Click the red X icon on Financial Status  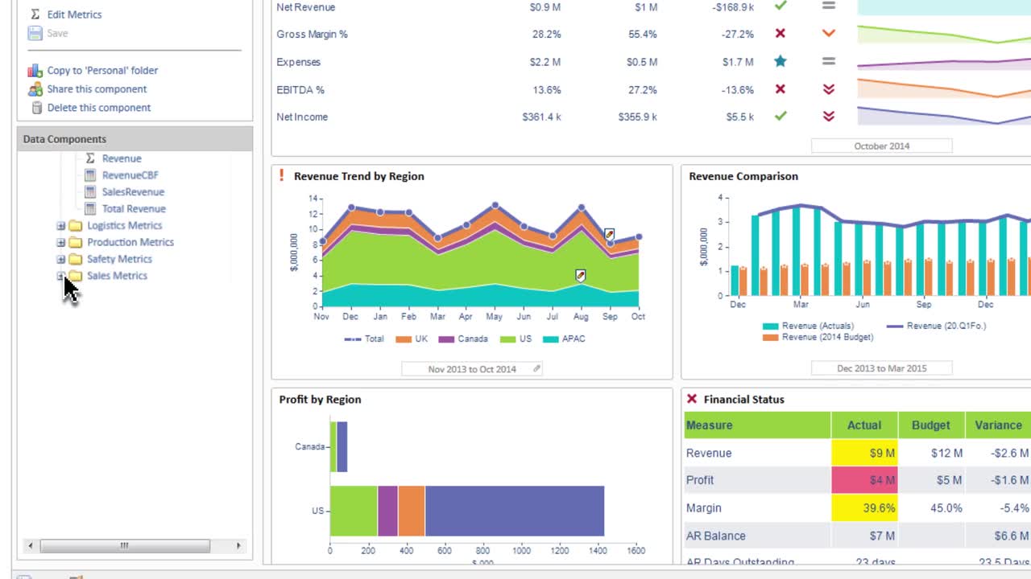[691, 399]
